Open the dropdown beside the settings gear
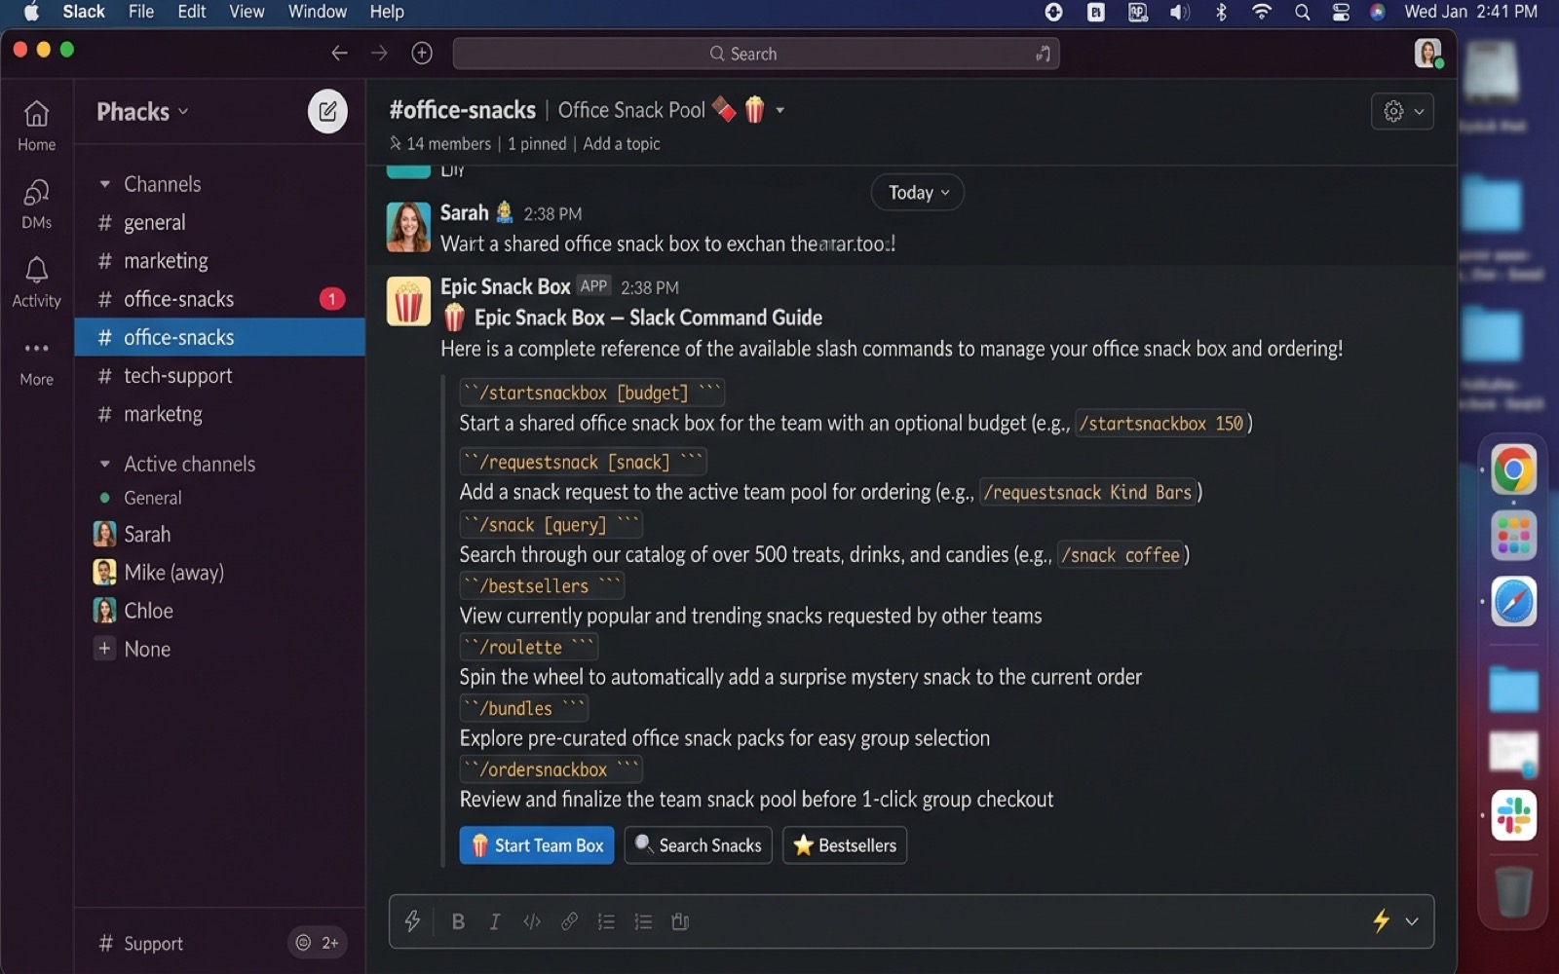The height and width of the screenshot is (974, 1559). tap(1419, 111)
